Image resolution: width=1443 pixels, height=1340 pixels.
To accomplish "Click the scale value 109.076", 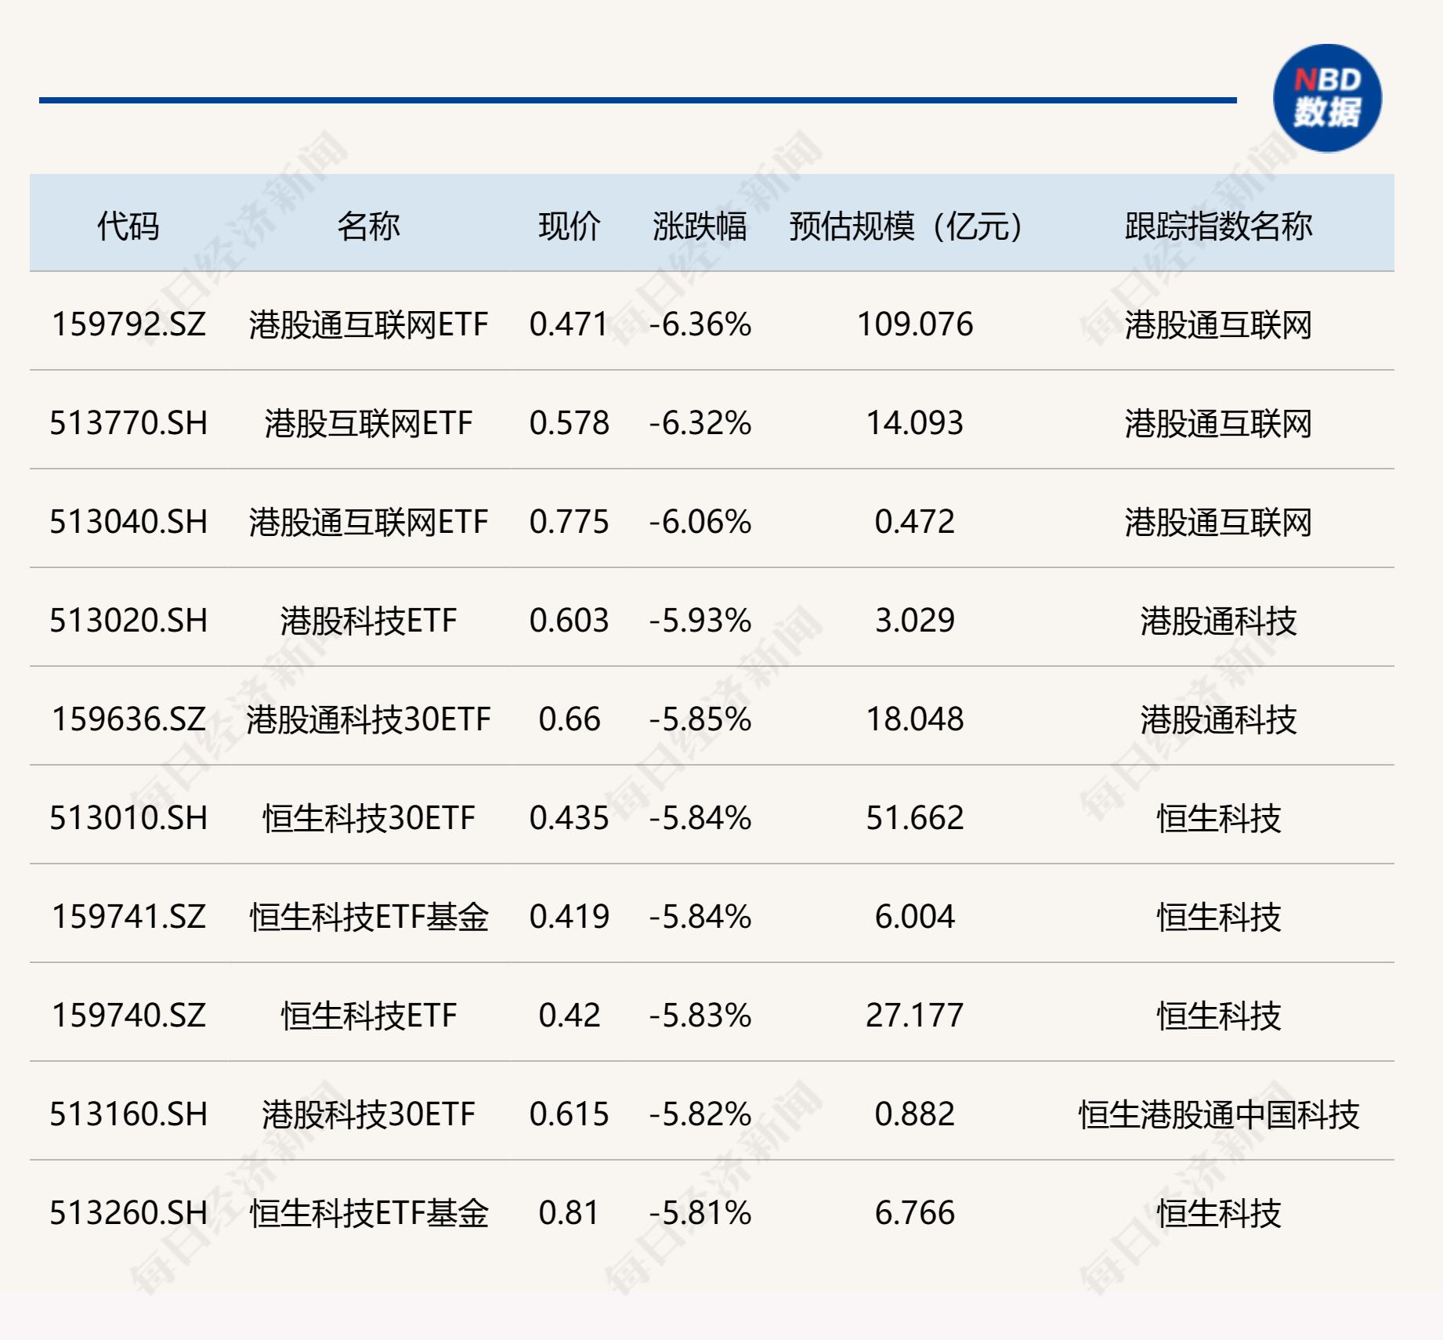I will point(915,324).
